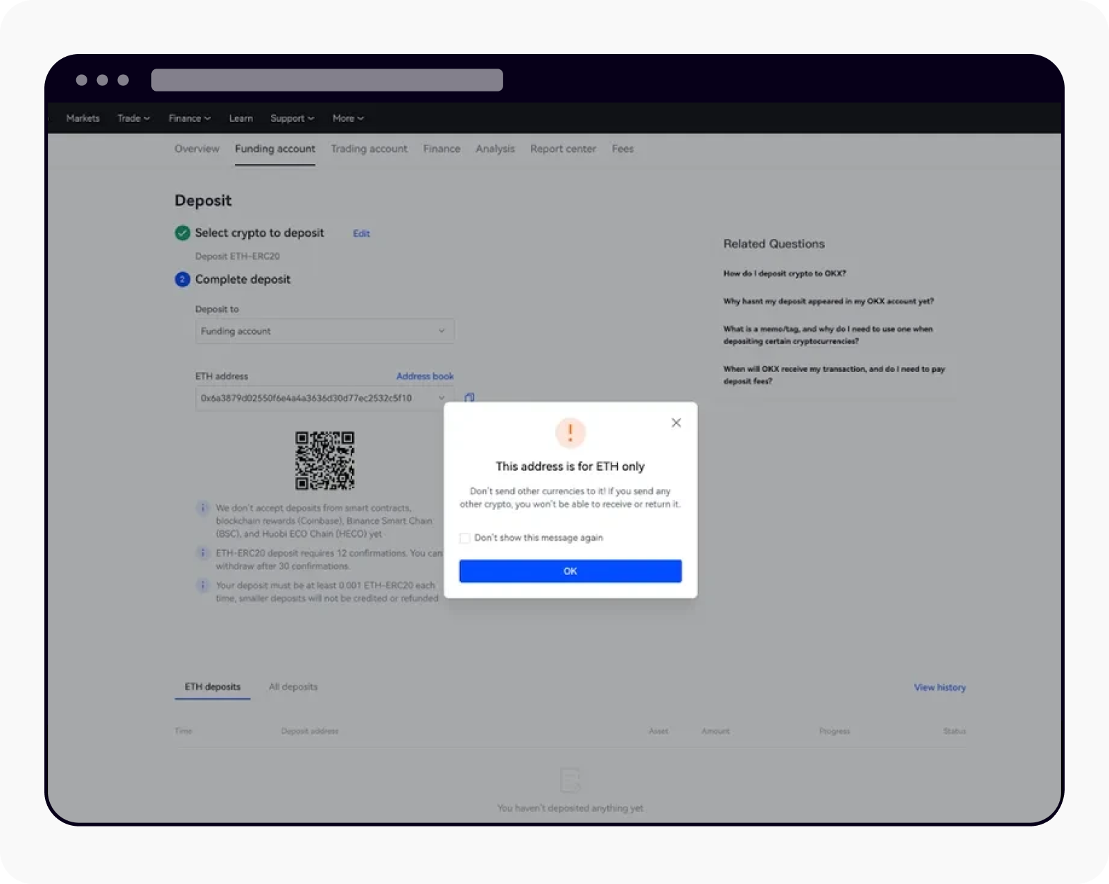Click Edit next to Select crypto

click(361, 233)
